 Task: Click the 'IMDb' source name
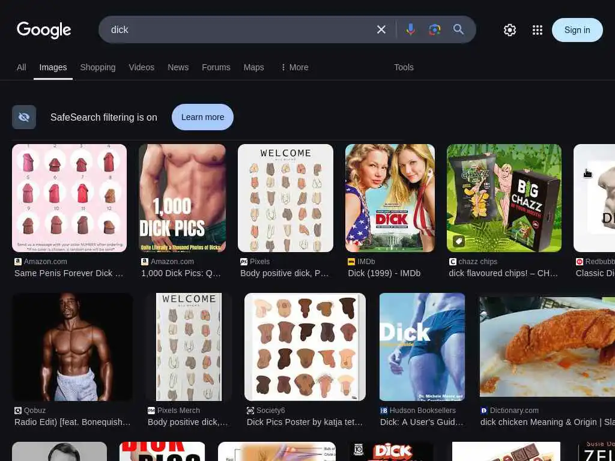[366, 262]
